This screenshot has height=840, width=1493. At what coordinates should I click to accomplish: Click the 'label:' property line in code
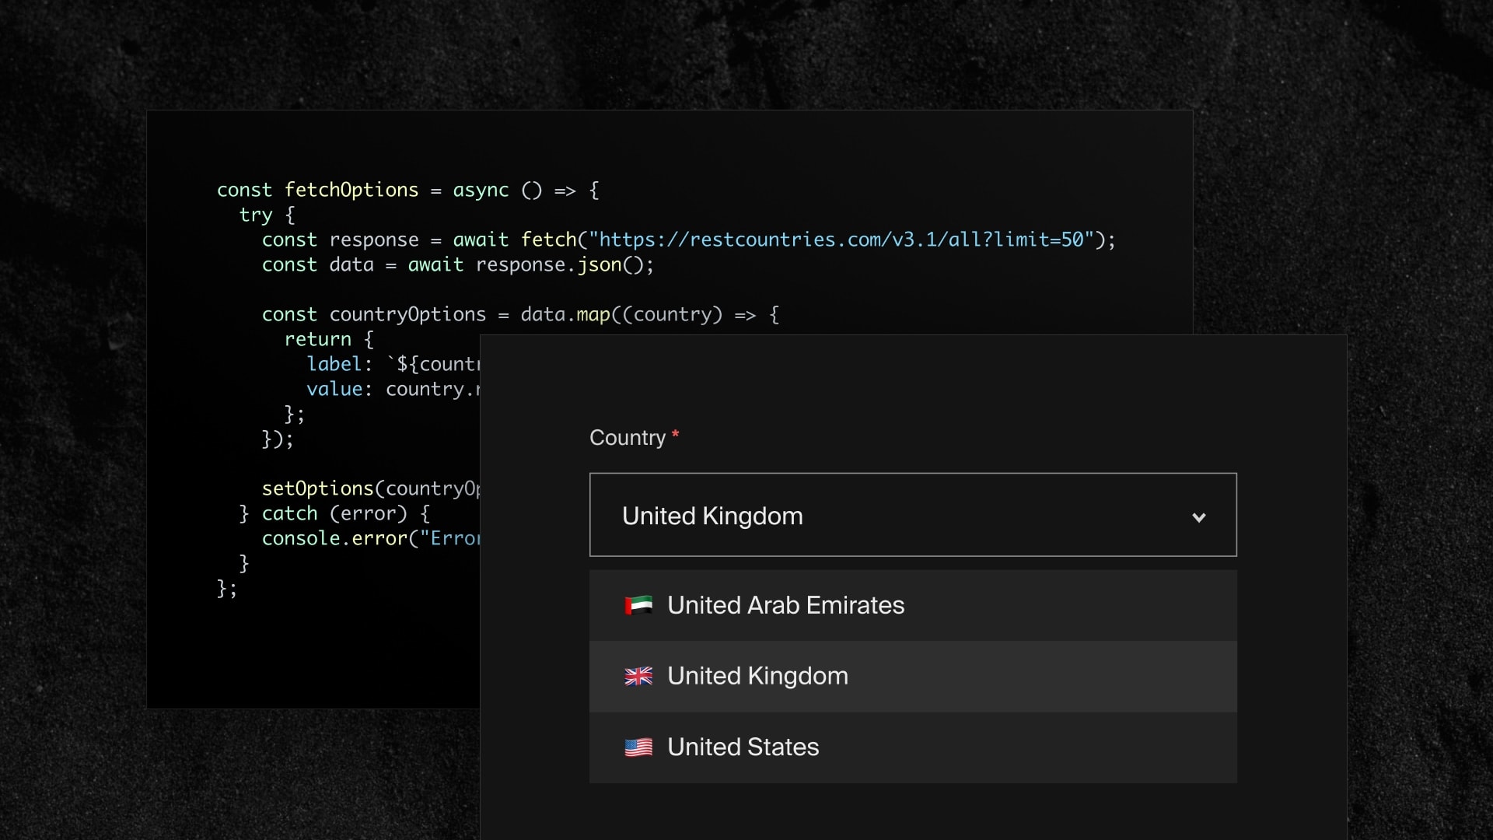[x=393, y=364]
